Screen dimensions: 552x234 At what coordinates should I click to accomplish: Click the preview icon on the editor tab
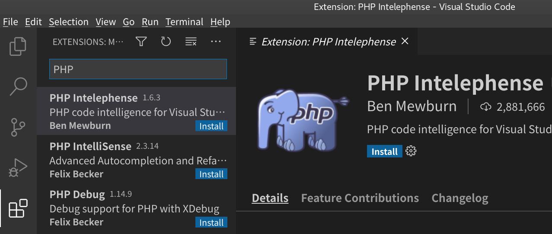(x=253, y=42)
